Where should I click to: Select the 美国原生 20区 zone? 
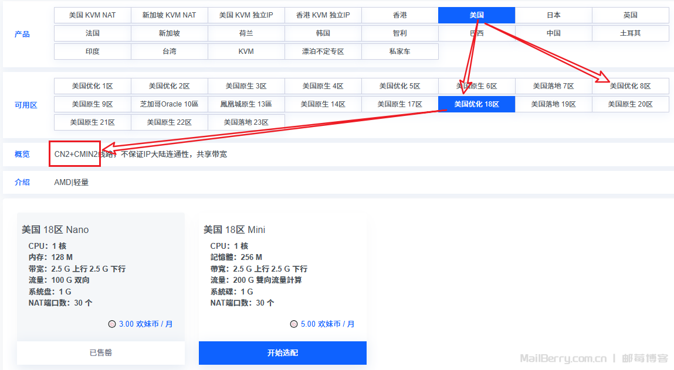click(630, 104)
